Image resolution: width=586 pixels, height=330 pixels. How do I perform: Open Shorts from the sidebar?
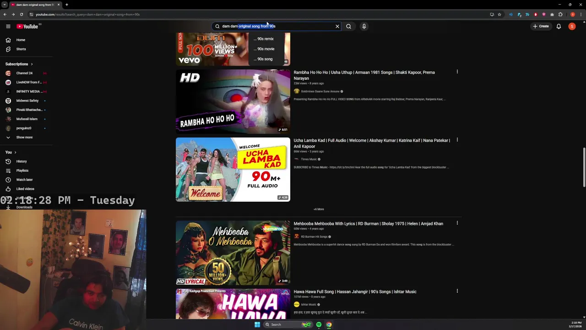21,49
